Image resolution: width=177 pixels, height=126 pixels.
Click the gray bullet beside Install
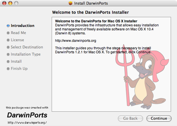pos(8,62)
